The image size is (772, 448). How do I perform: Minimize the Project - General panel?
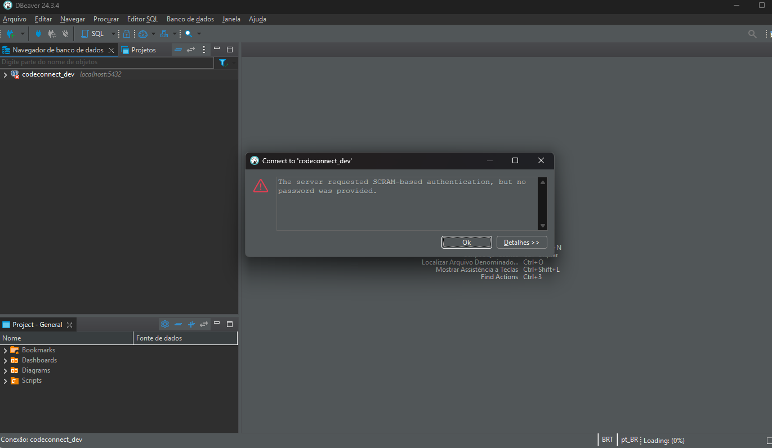click(x=217, y=324)
